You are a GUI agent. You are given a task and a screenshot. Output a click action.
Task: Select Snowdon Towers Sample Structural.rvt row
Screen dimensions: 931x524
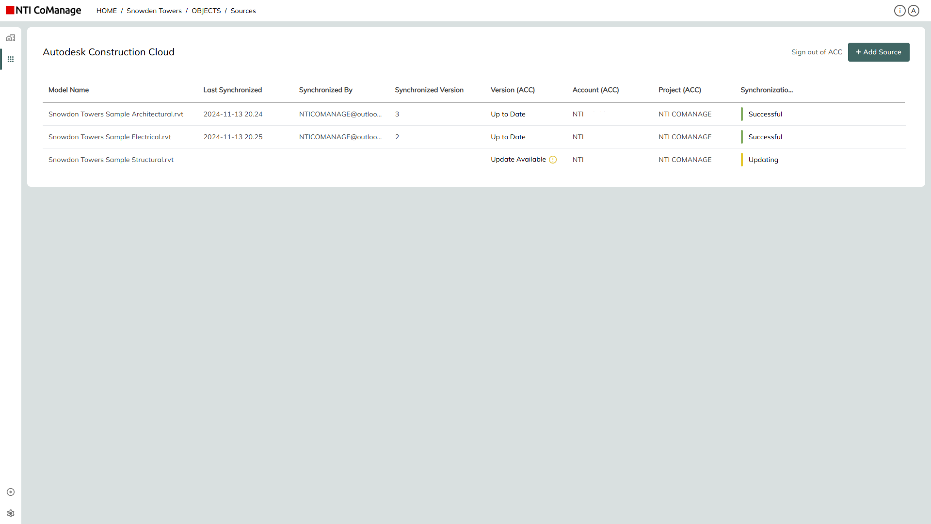pyautogui.click(x=474, y=160)
